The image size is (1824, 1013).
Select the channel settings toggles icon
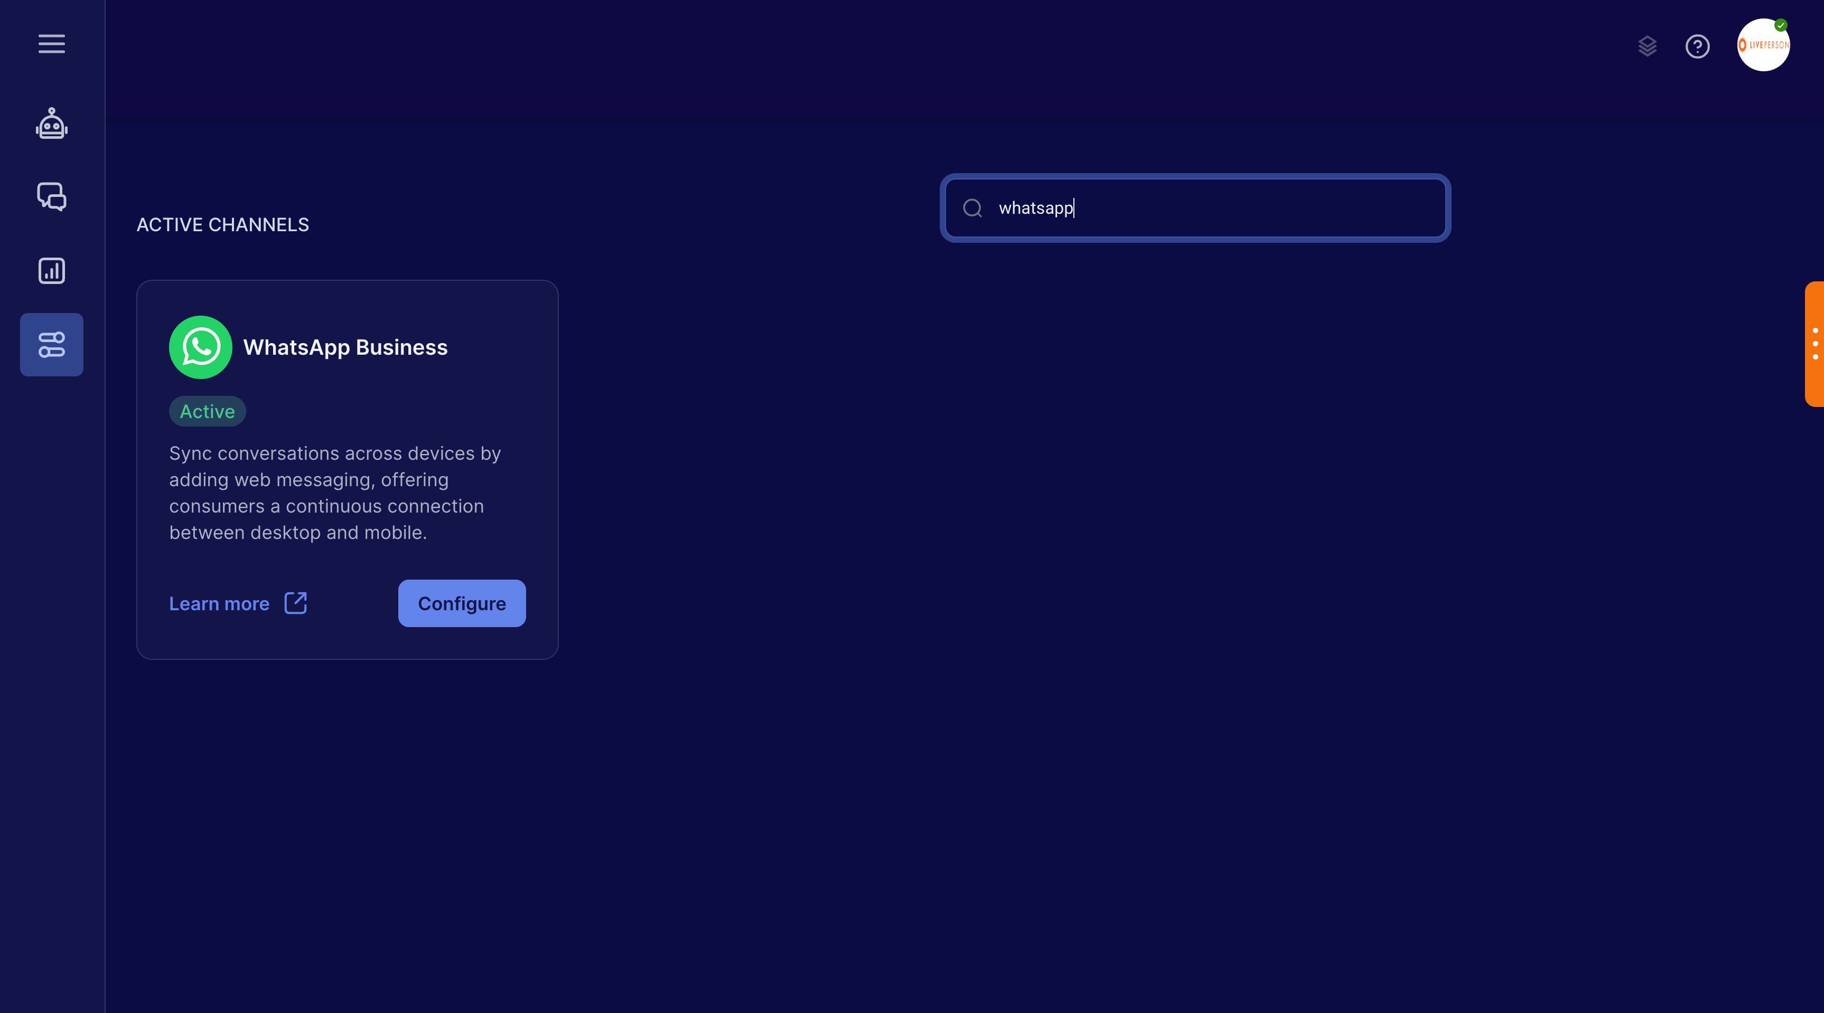click(52, 345)
